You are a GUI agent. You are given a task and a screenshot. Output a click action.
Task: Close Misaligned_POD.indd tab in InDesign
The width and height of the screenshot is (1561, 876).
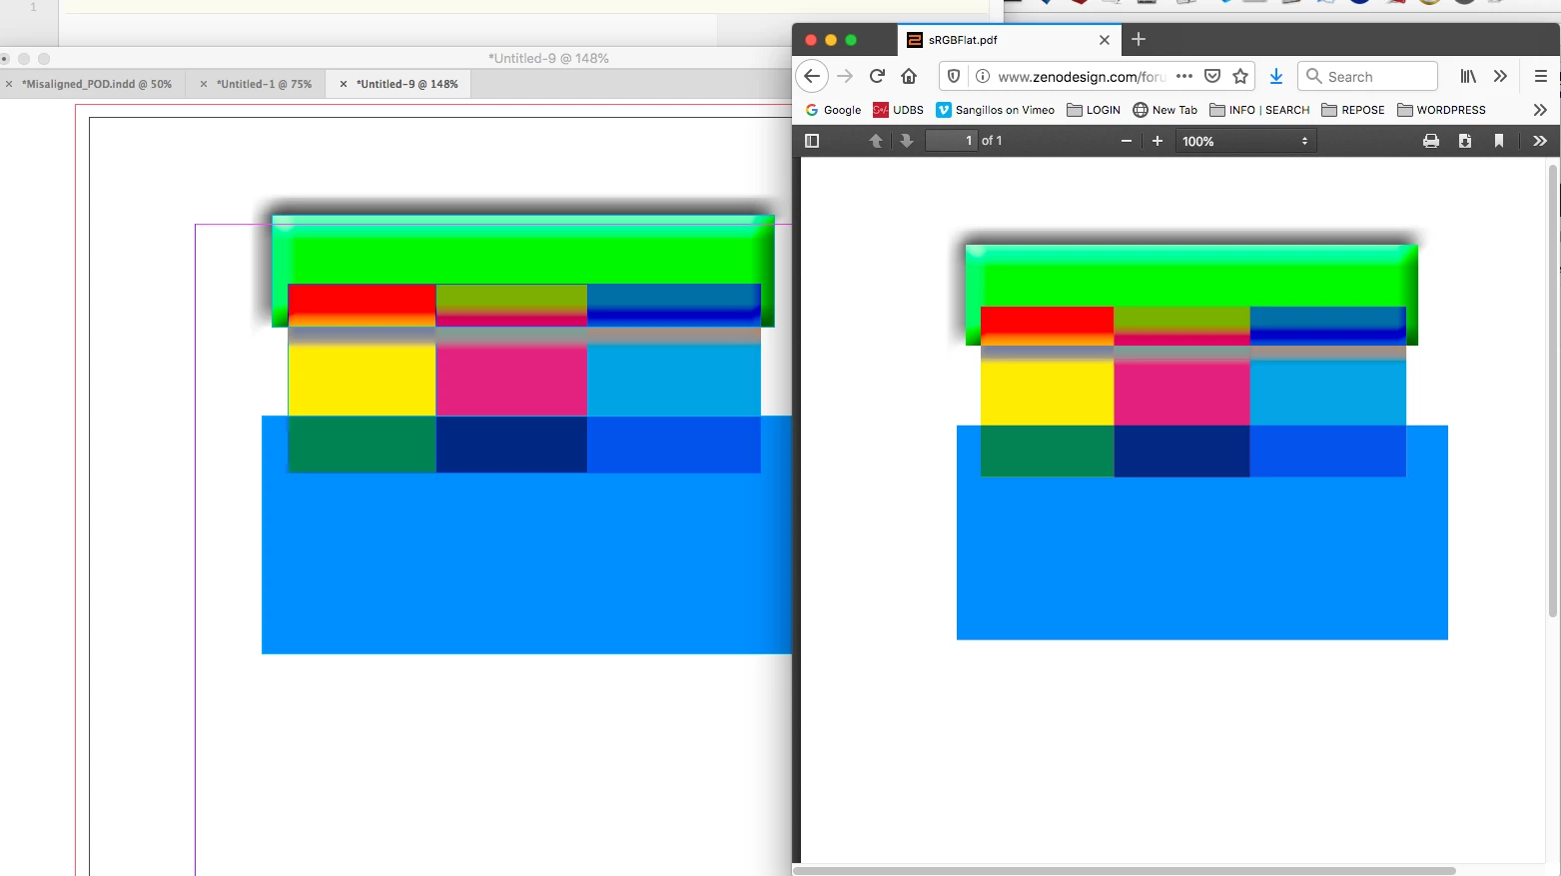tap(9, 84)
